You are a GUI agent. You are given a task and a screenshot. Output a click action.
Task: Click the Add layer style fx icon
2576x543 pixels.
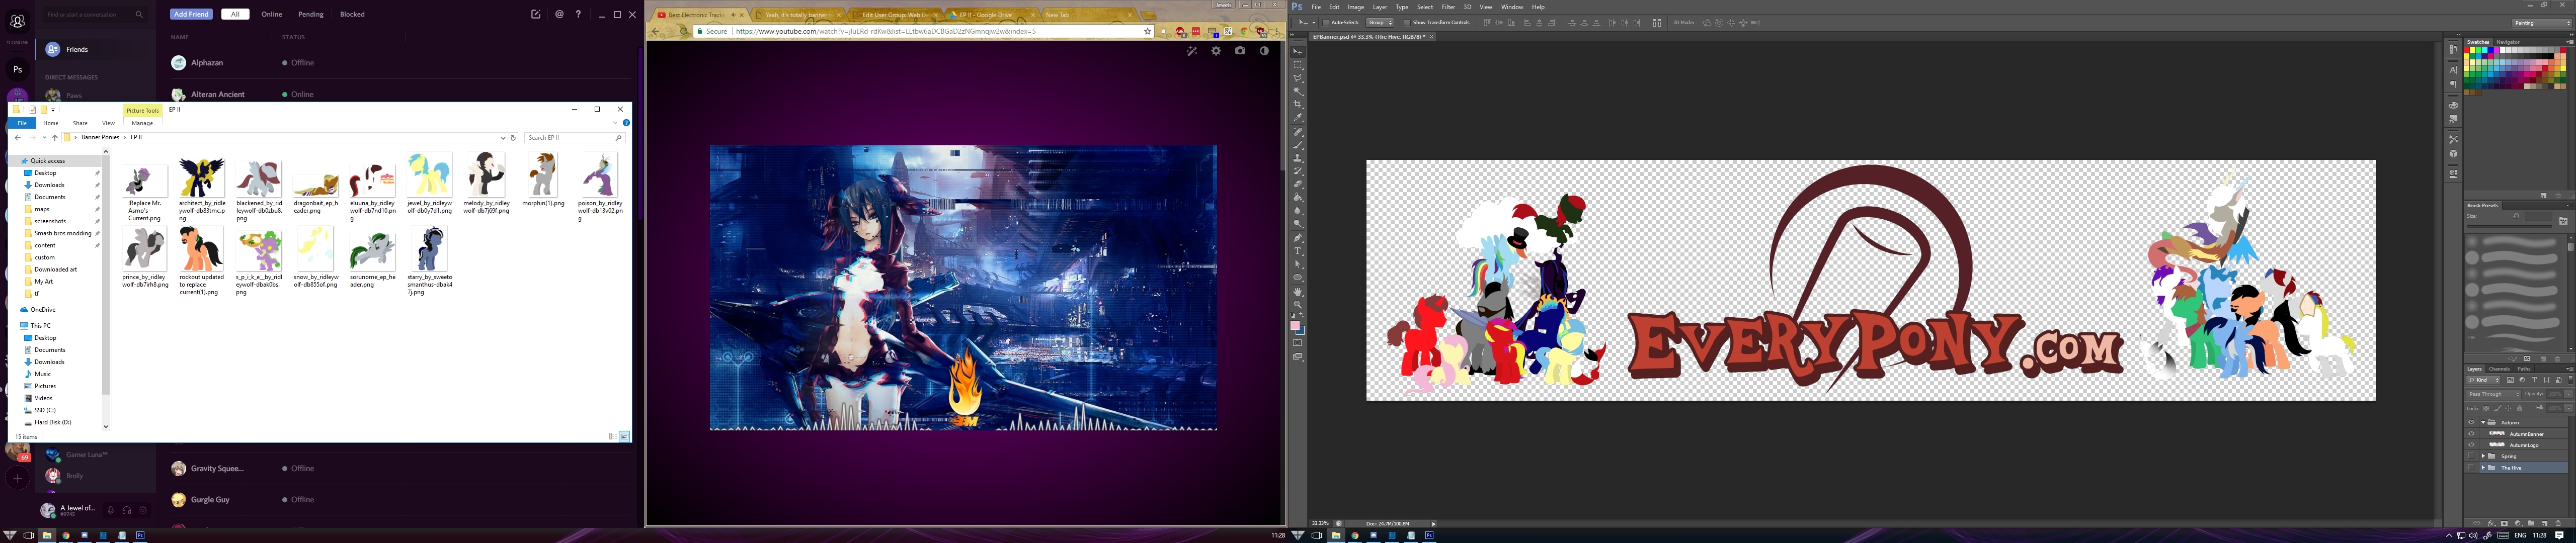pyautogui.click(x=2491, y=523)
